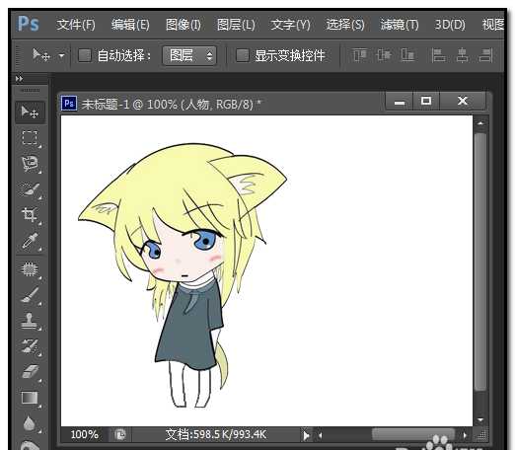515x450 pixels.
Task: Choose the Spot Healing Brush tool
Action: [30, 269]
